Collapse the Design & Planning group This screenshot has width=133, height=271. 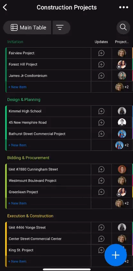coord(24,100)
